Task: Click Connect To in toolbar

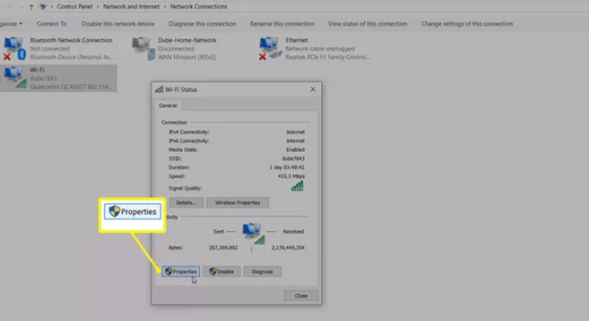Action: pos(52,24)
